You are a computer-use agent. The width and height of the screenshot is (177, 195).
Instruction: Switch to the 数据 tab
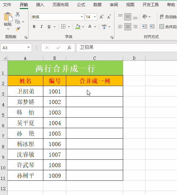click(x=97, y=5)
